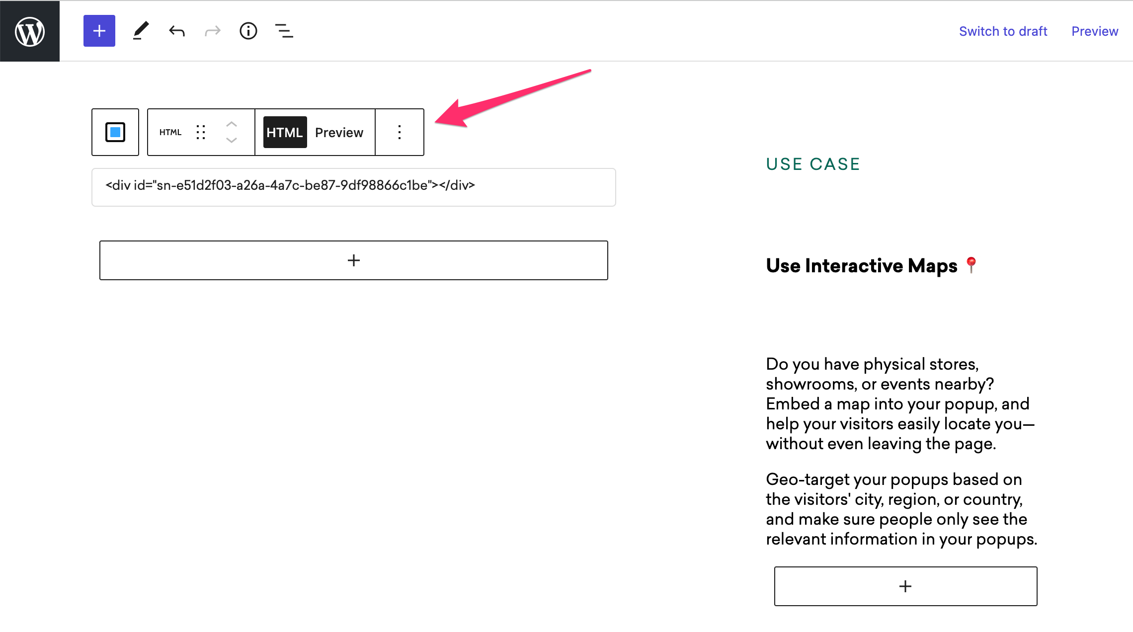Toggle the HTML block type button

click(170, 132)
